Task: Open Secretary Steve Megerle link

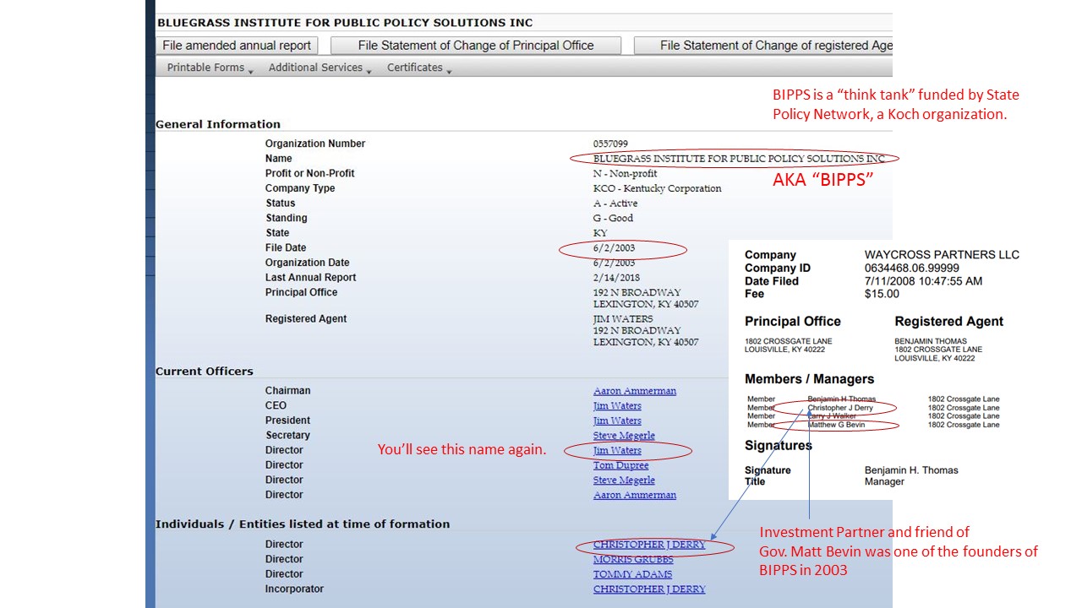Action: [x=624, y=436]
